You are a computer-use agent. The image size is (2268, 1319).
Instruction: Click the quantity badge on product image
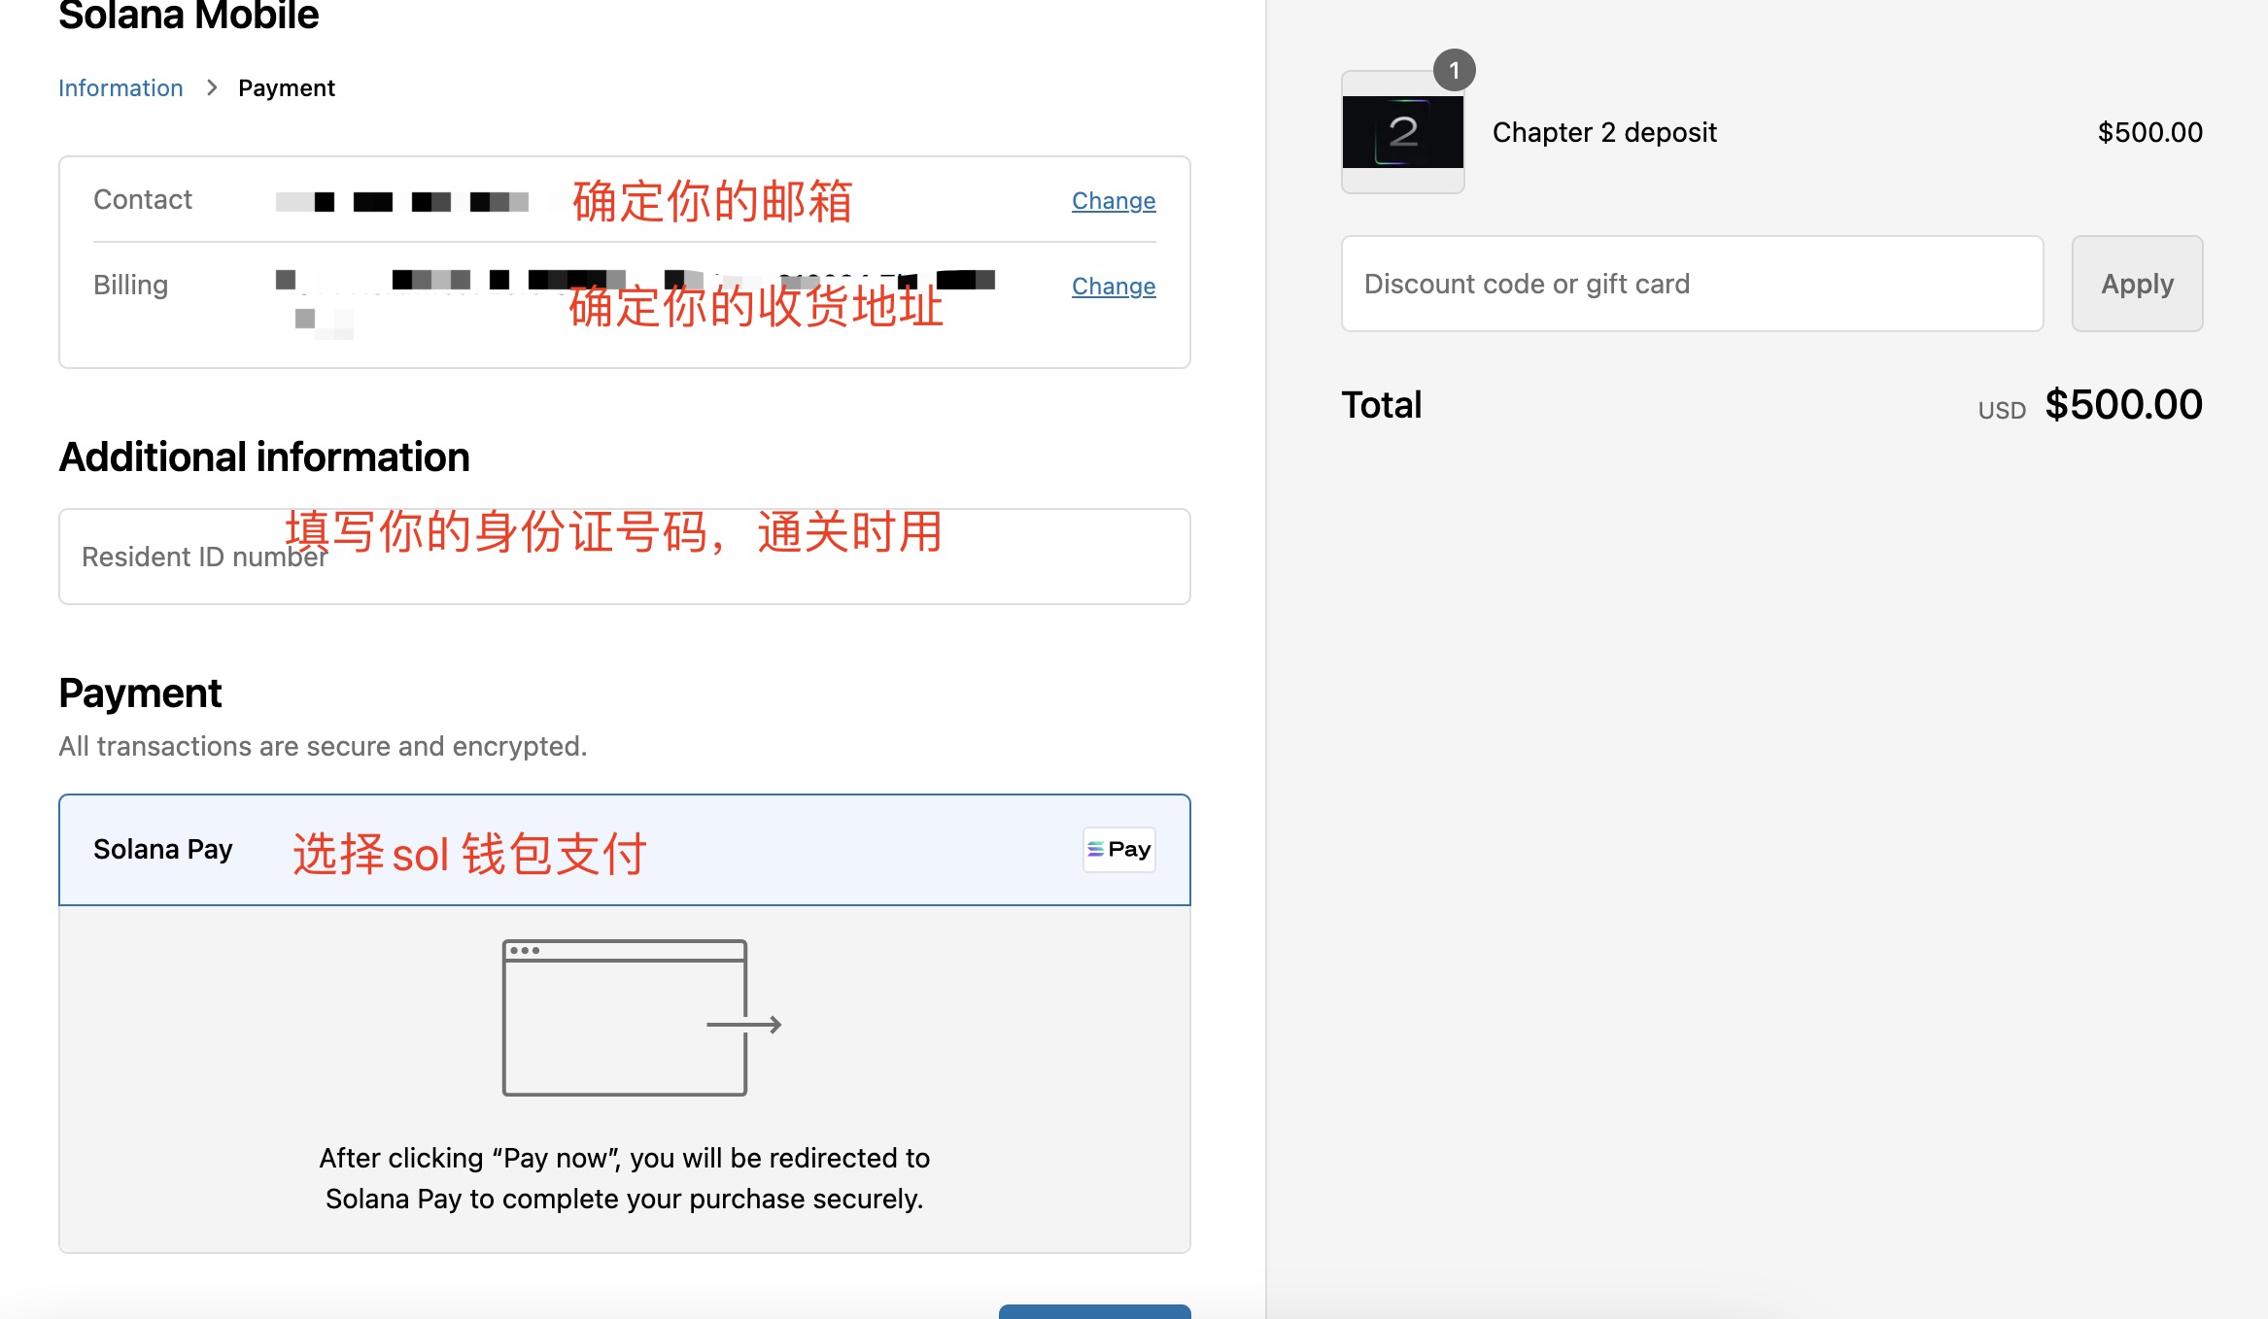[x=1454, y=70]
